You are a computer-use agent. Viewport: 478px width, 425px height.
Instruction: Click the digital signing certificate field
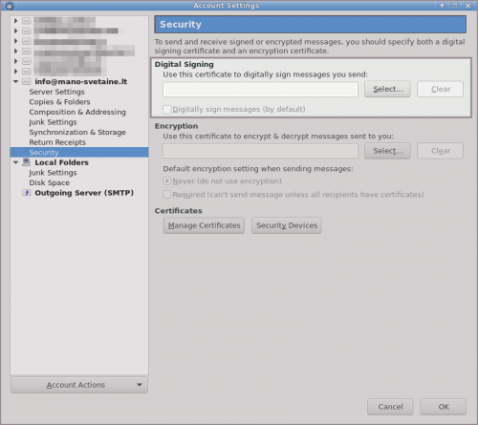260,90
